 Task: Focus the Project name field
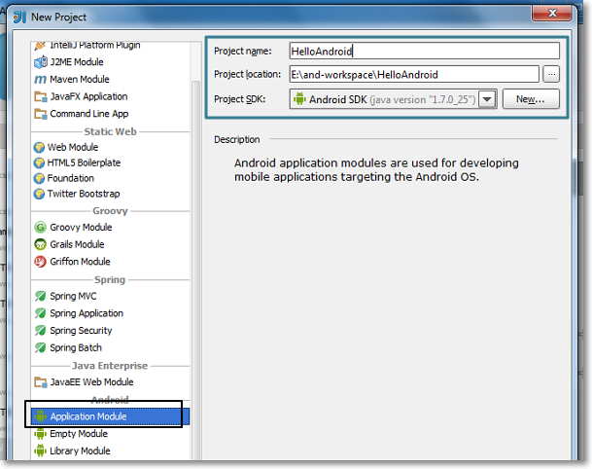[425, 51]
